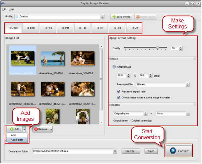Viewport: 202px width, 164px height.
Task: Switch to the To Pdf tab
Action: tap(65, 28)
